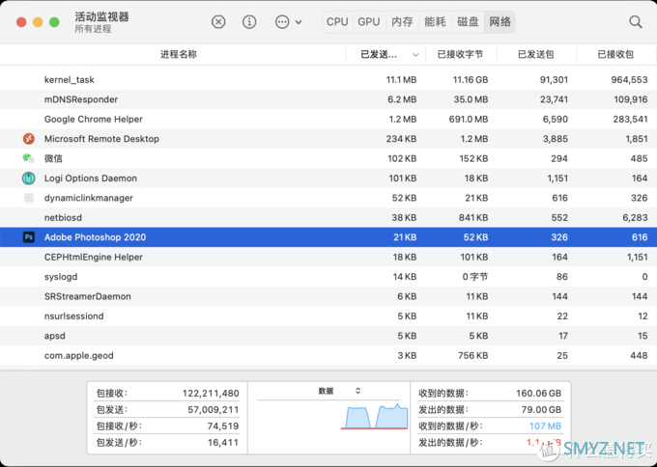Sort by 进程名称 column header

click(179, 54)
